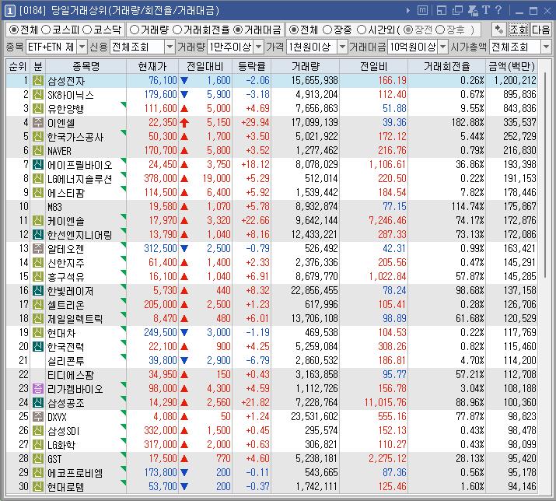
Task: Click the 신 badge for NAVER
Action: pyautogui.click(x=38, y=151)
